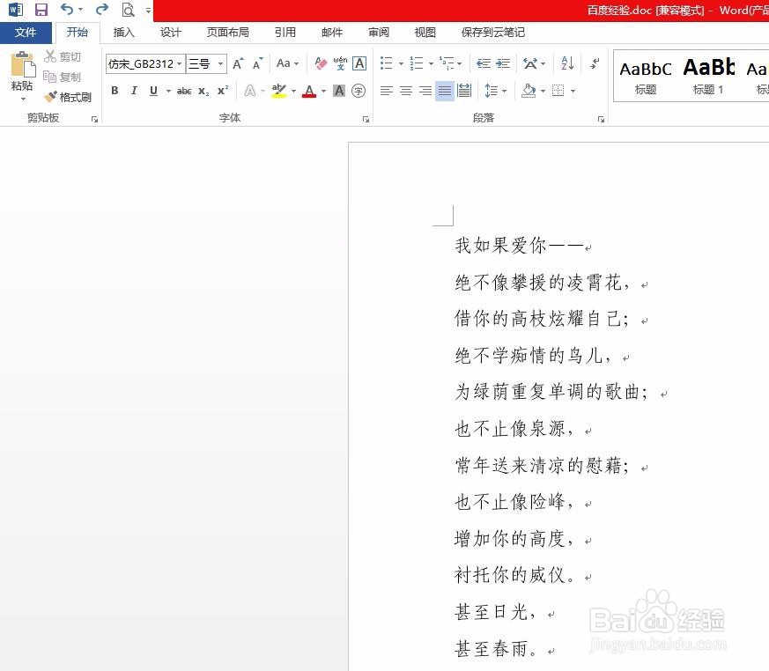The height and width of the screenshot is (671, 769).
Task: Switch to the 页面布局 tab
Action: click(x=227, y=33)
